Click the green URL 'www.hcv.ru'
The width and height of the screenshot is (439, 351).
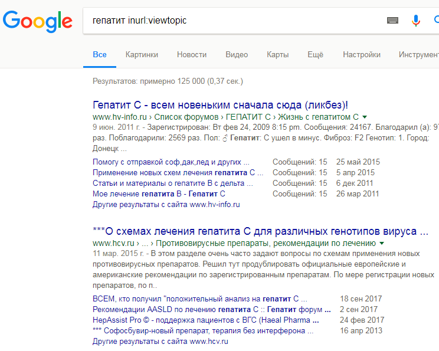coord(113,244)
